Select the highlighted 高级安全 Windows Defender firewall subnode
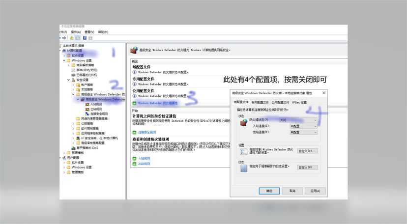This screenshot has height=224, width=407. (105, 99)
